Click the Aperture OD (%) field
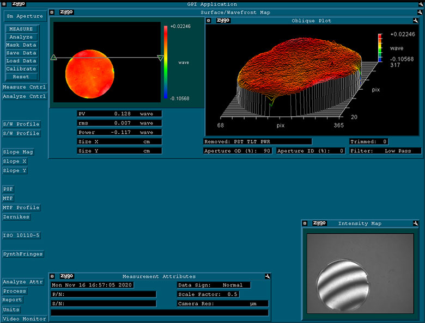 click(238, 151)
